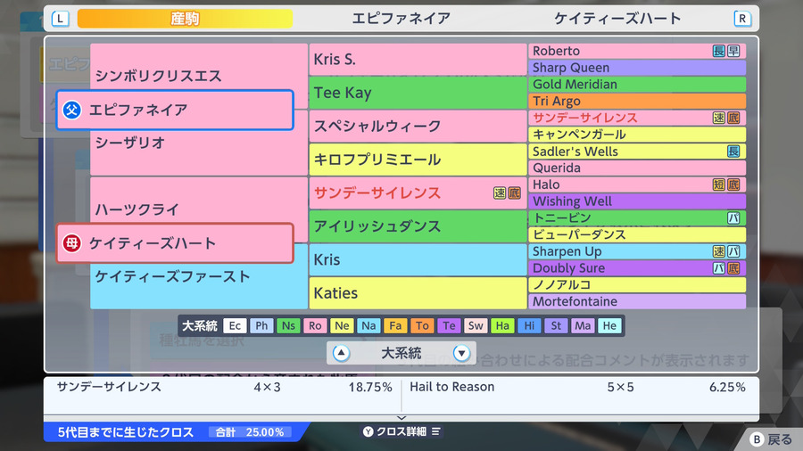The height and width of the screenshot is (451, 803).
Task: Click the Hail to Reason 5×5 cross entry
Action: pyautogui.click(x=577, y=387)
